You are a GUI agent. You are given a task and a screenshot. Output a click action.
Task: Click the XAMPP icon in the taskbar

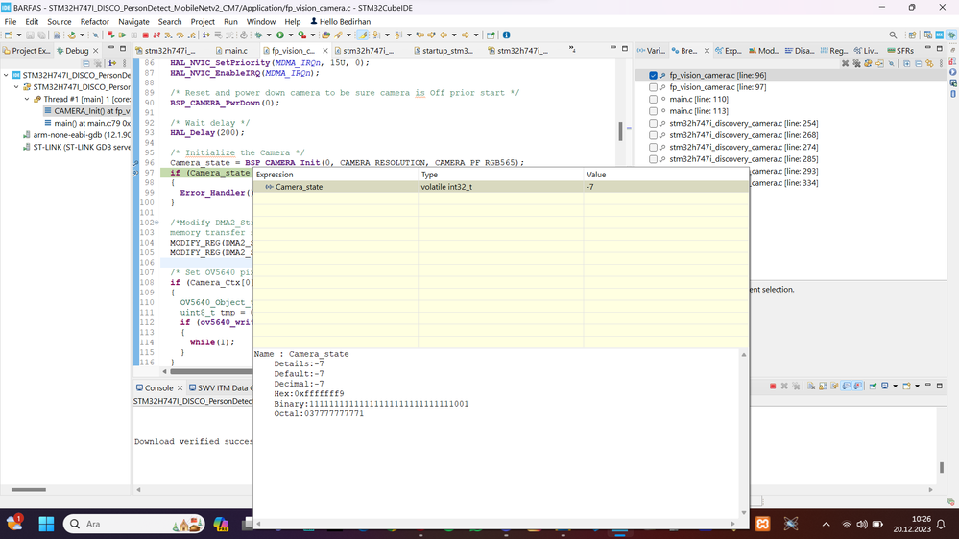762,524
